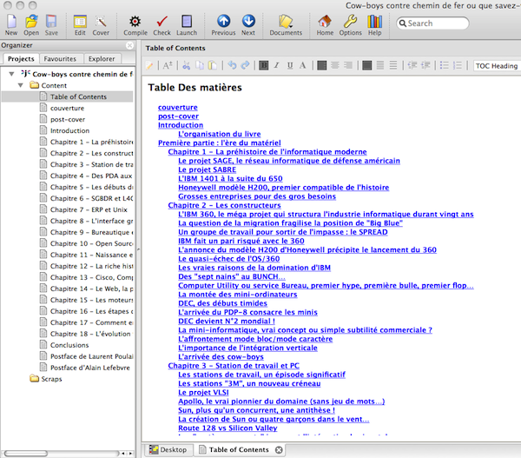Toggle italic formatting
The height and width of the screenshot is (458, 521).
pos(276,65)
